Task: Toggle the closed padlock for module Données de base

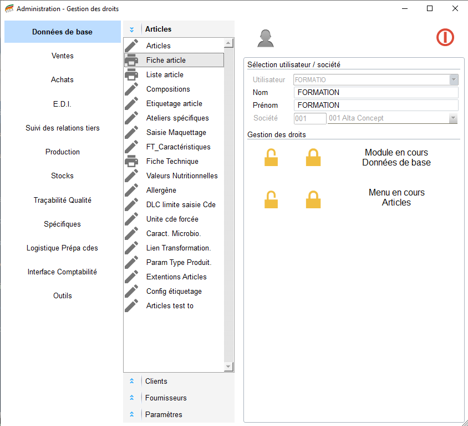Action: (x=313, y=158)
